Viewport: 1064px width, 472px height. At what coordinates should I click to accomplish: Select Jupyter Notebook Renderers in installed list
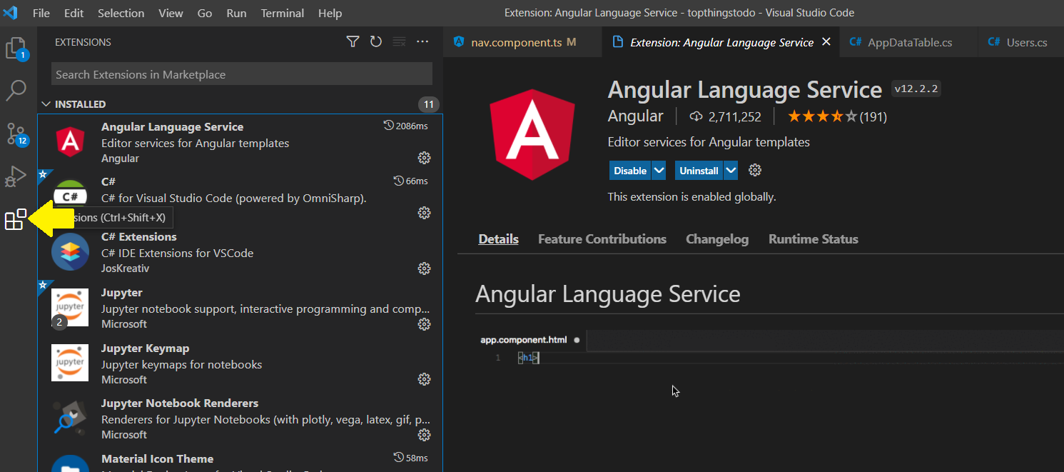click(x=240, y=418)
